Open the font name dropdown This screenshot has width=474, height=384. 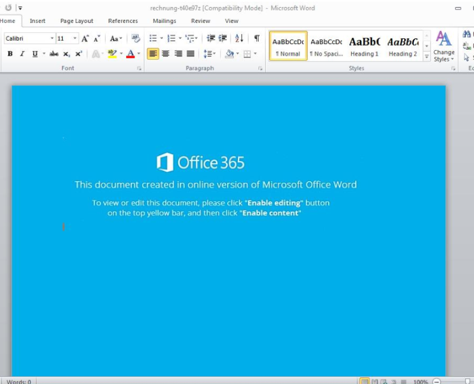pyautogui.click(x=52, y=38)
